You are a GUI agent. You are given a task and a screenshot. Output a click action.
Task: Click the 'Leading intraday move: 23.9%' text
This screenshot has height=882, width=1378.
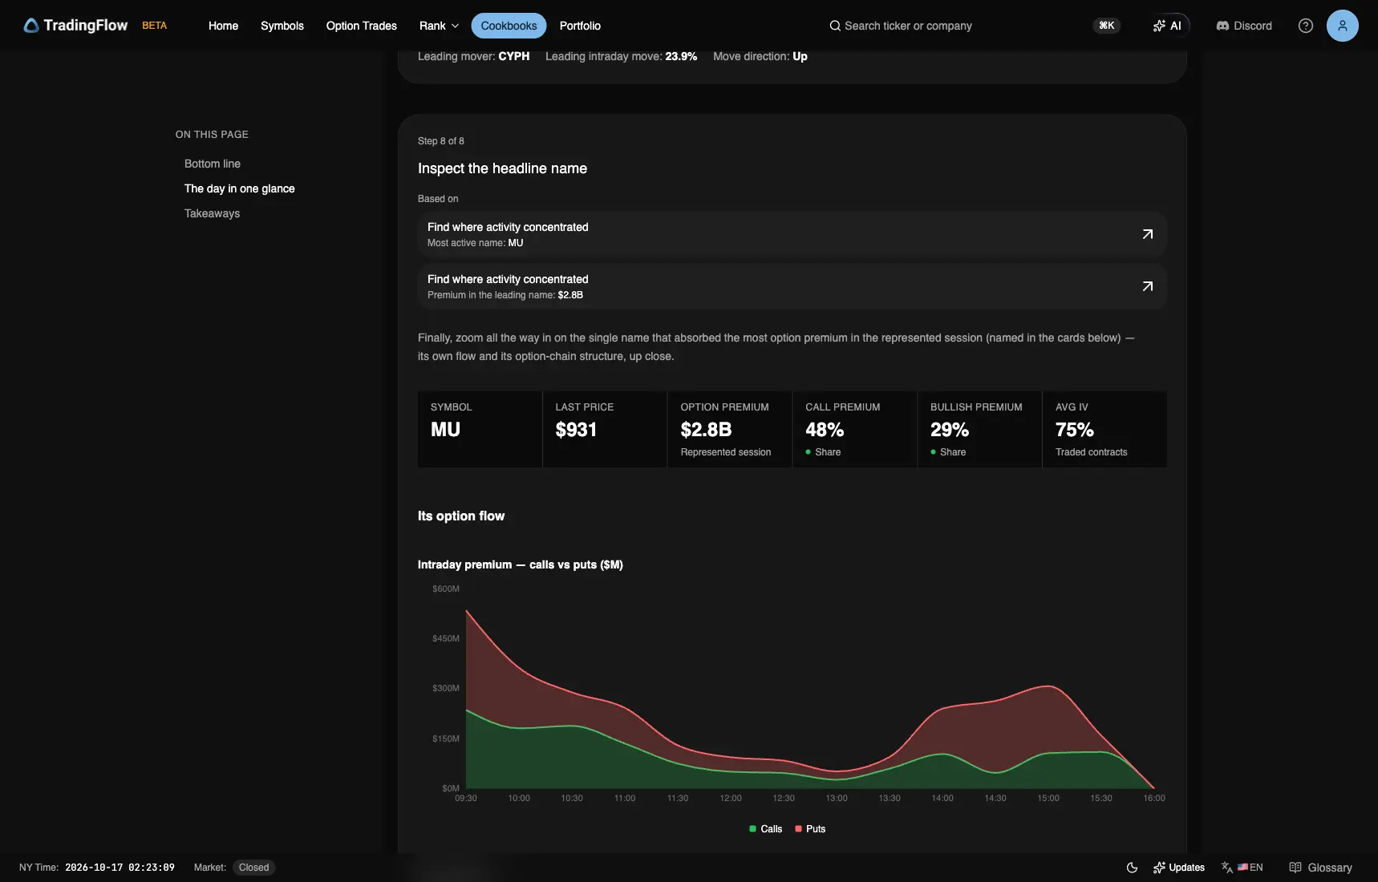pyautogui.click(x=621, y=56)
